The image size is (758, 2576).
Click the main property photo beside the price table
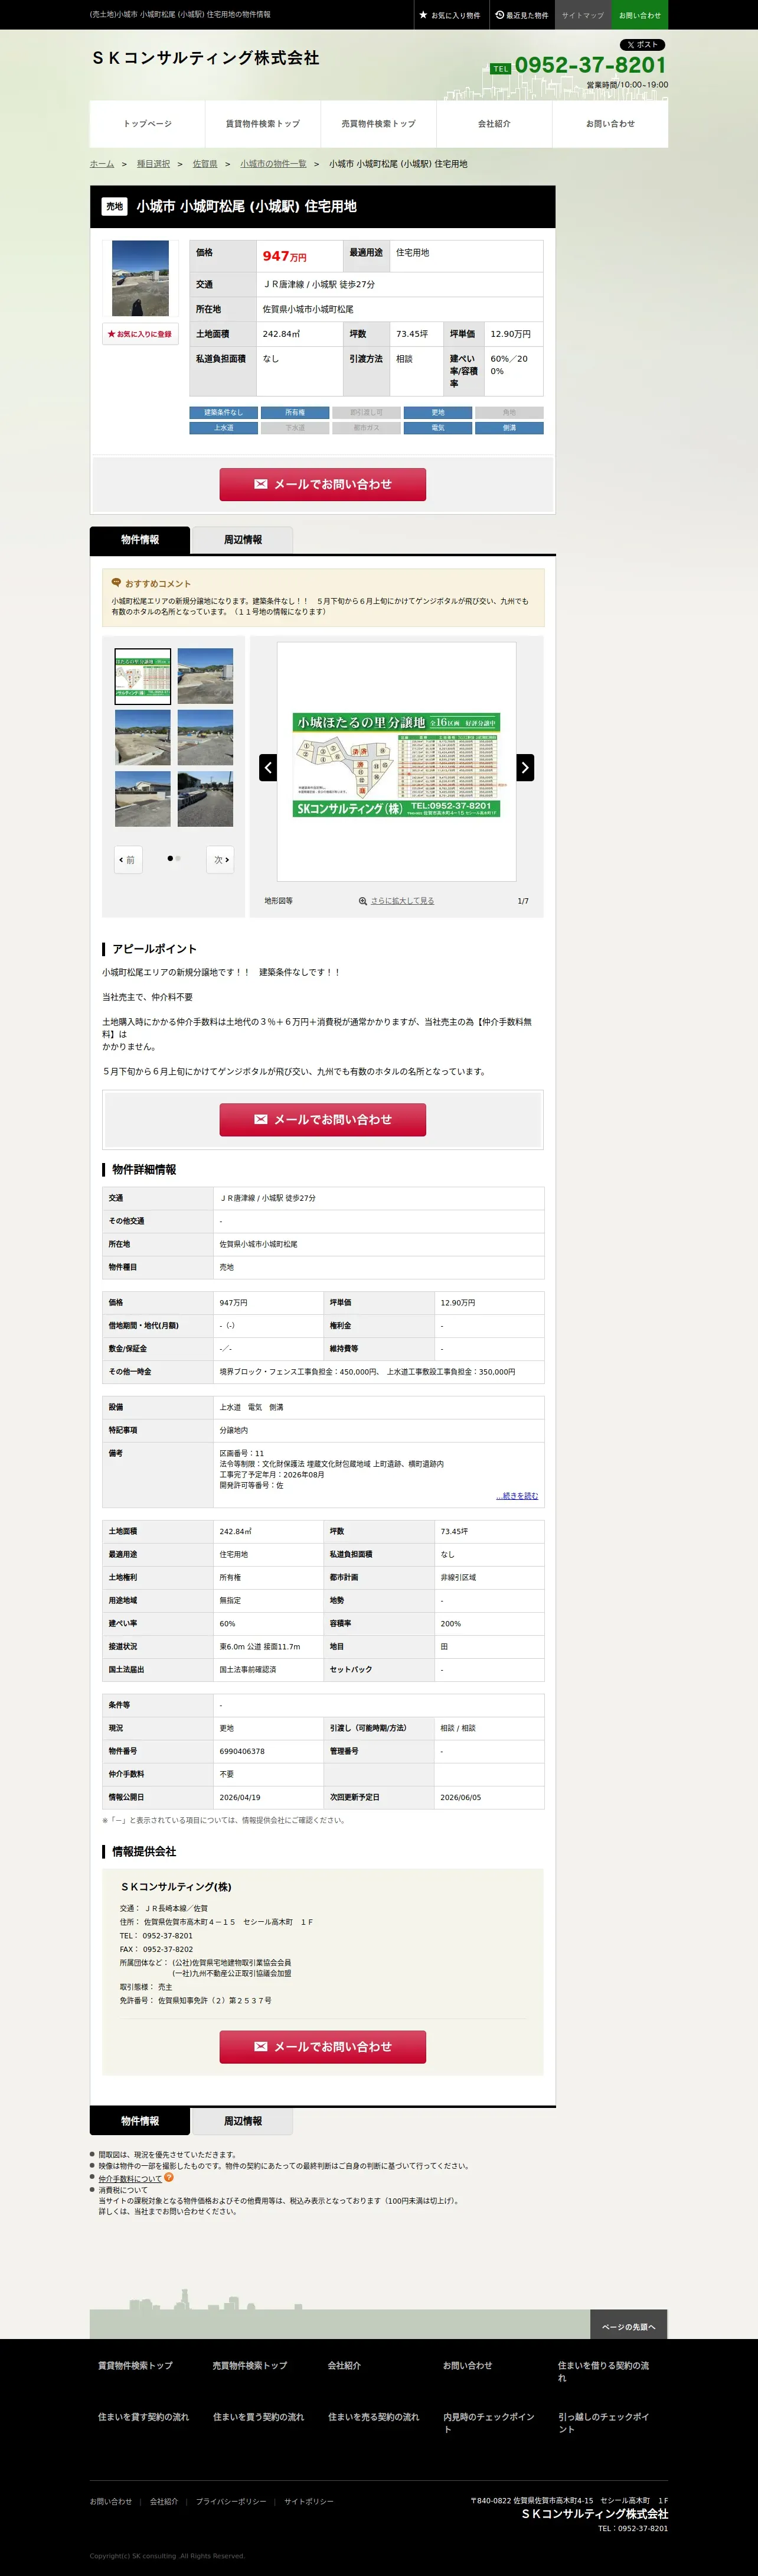[x=141, y=279]
